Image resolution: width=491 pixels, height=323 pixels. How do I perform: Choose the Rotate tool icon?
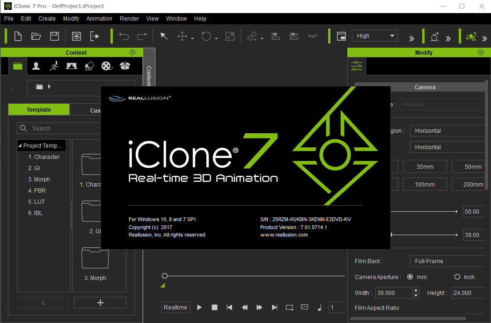pyautogui.click(x=206, y=36)
